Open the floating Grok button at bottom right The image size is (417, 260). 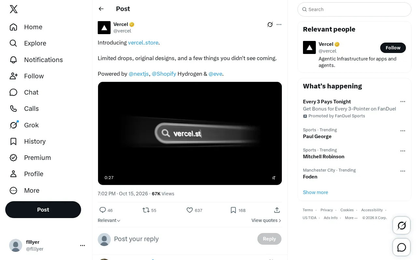[x=402, y=225]
